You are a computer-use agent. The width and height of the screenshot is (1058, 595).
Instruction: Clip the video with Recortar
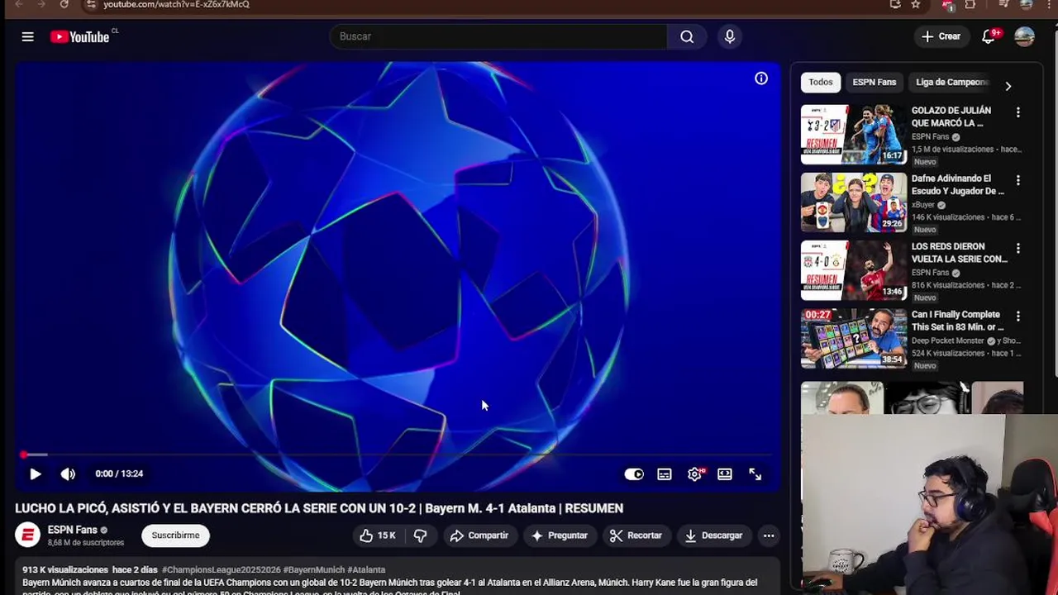pyautogui.click(x=636, y=535)
